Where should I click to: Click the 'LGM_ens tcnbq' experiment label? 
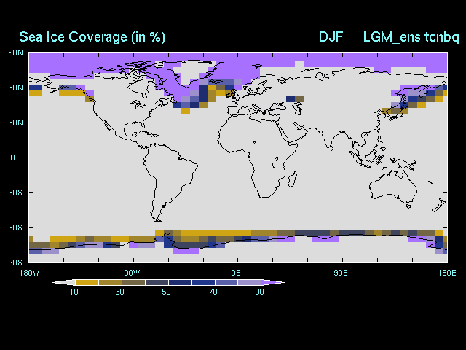(x=411, y=37)
